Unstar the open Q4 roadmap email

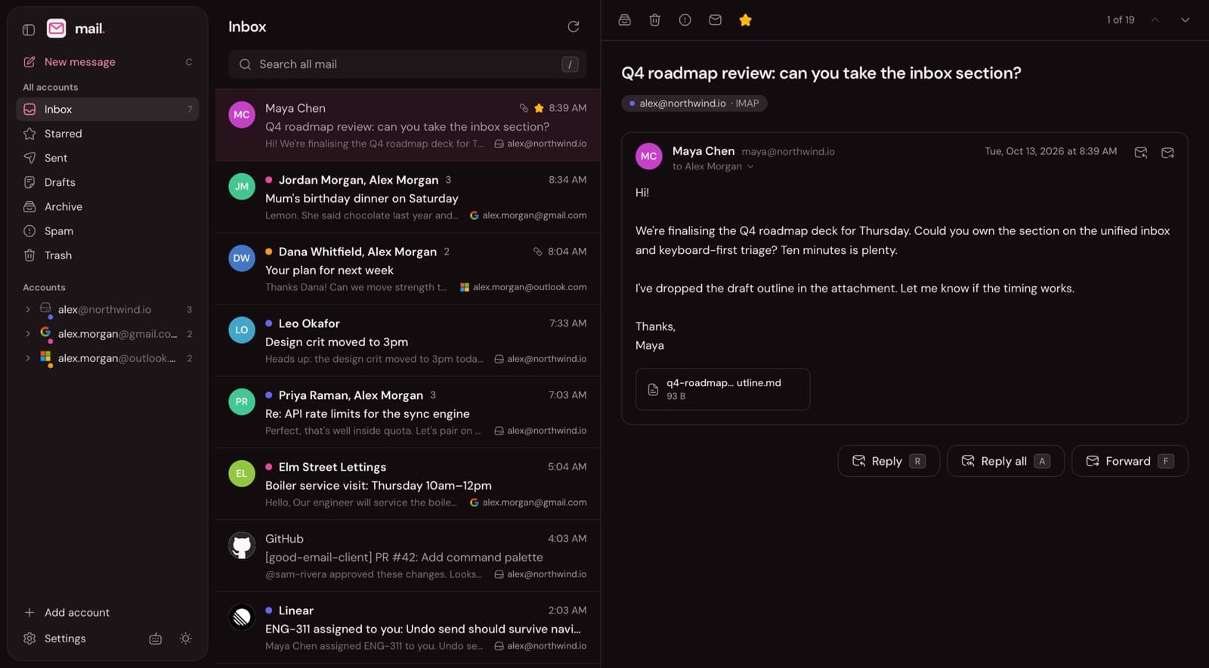pyautogui.click(x=745, y=20)
